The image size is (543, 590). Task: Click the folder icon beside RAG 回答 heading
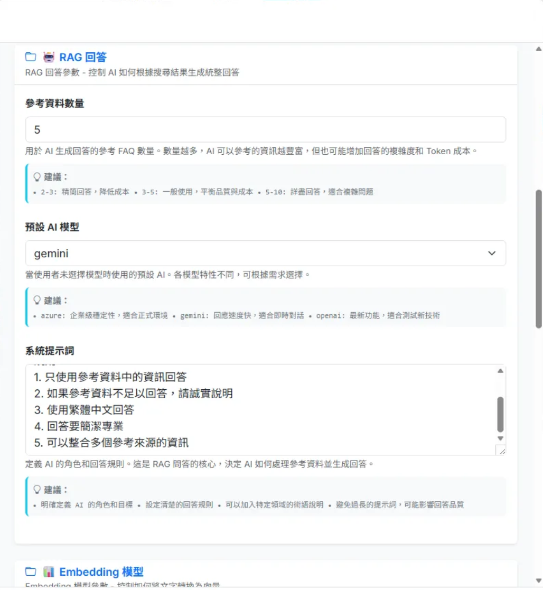pyautogui.click(x=30, y=57)
